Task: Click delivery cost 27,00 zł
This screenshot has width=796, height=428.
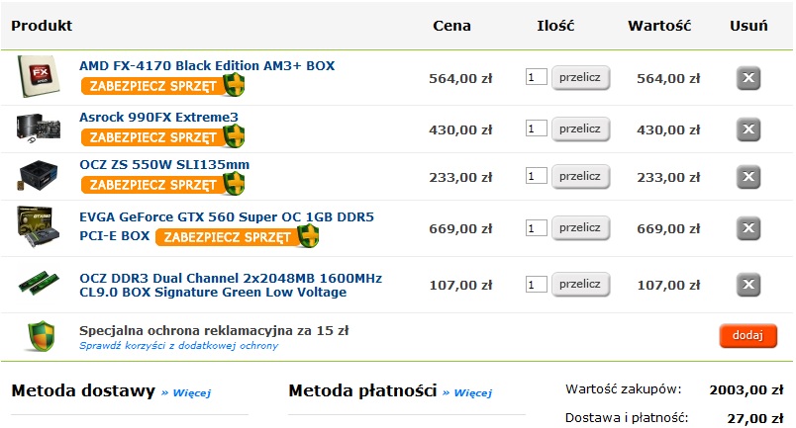Action: 755,418
